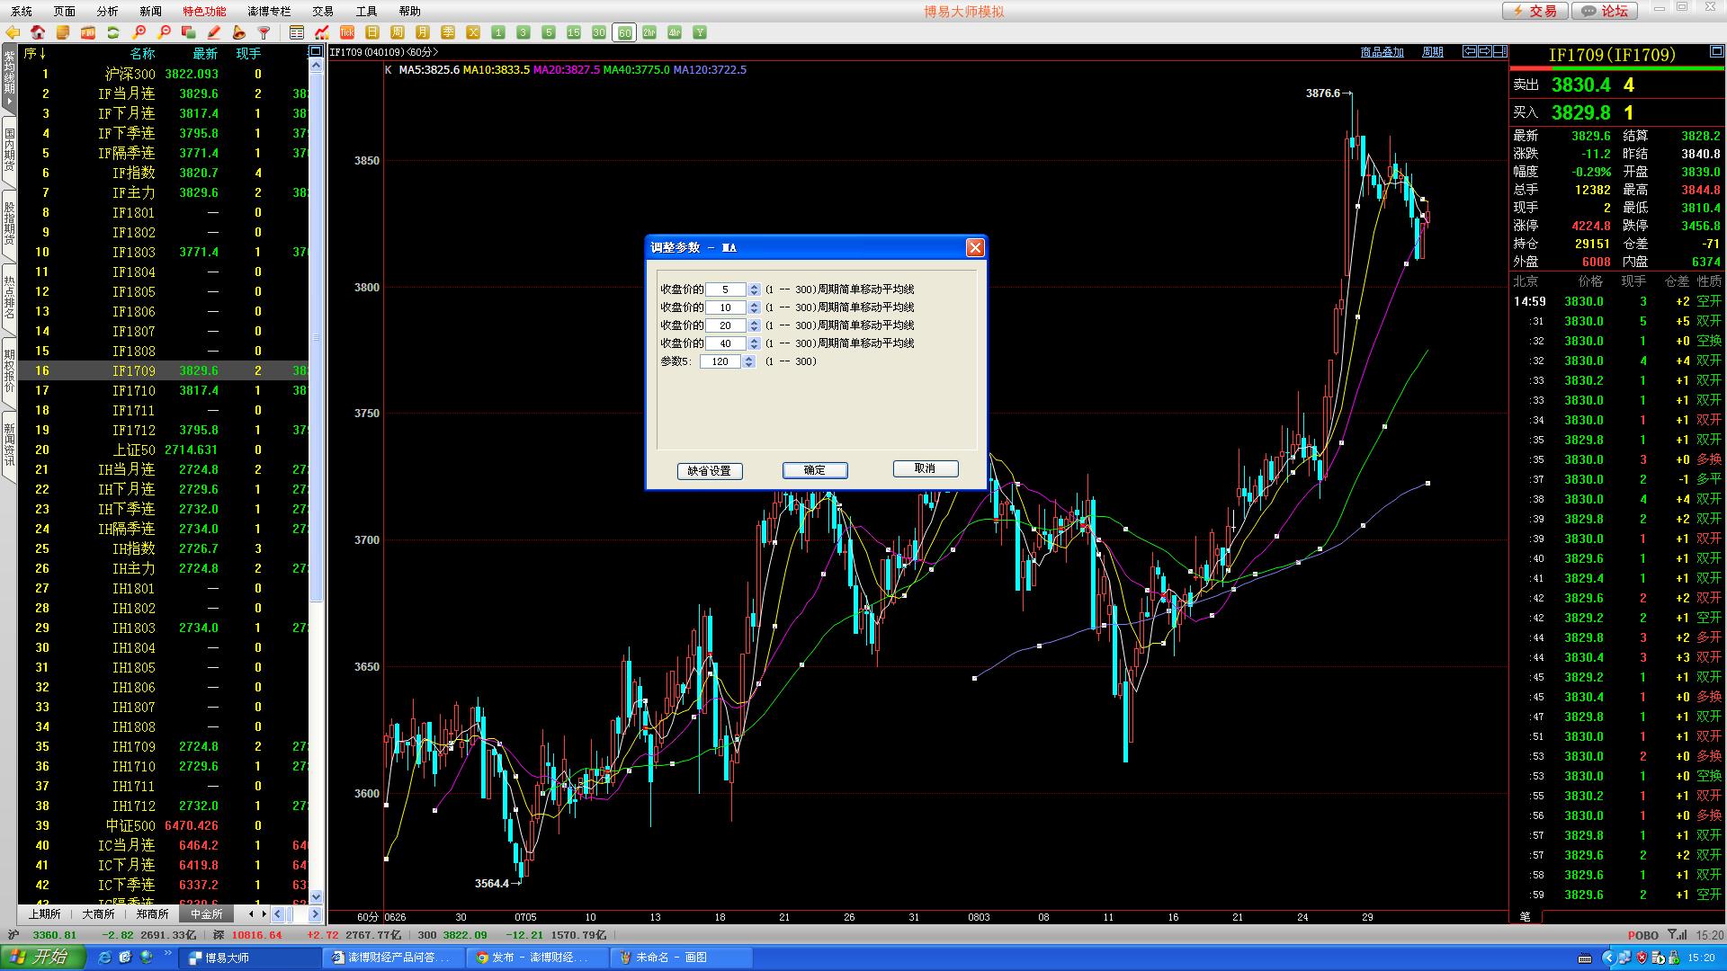Screen dimensions: 1727x971
Task: Click the daily (日) K-line period icon
Action: 371,32
